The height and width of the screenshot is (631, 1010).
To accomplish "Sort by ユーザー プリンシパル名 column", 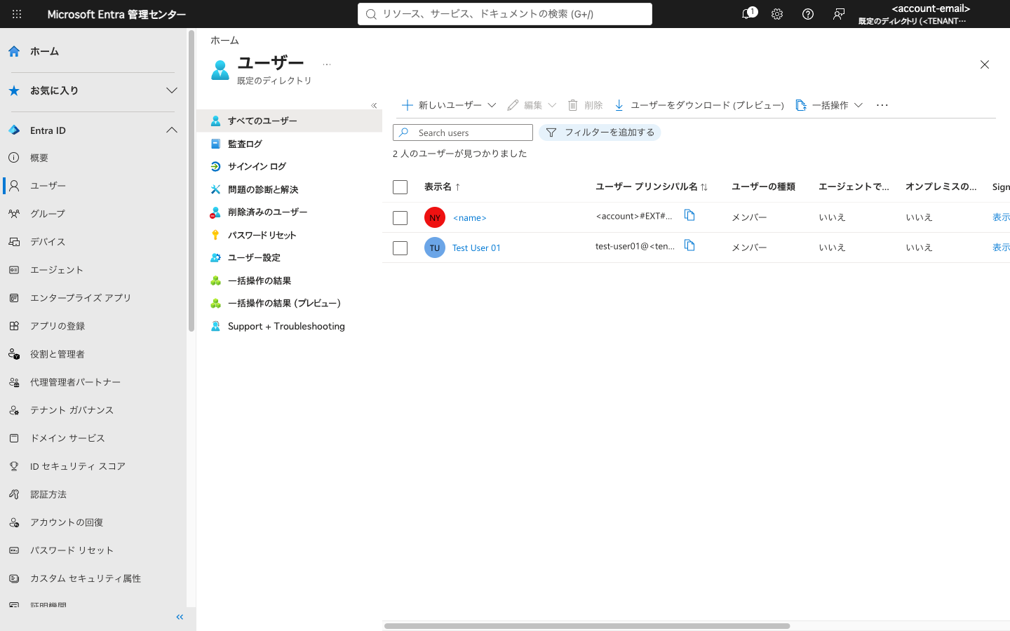I will point(651,186).
